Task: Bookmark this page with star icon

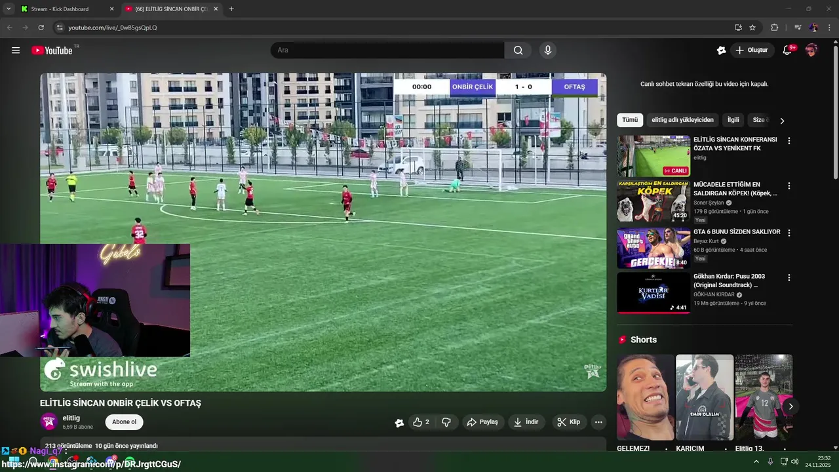Action: pos(752,28)
